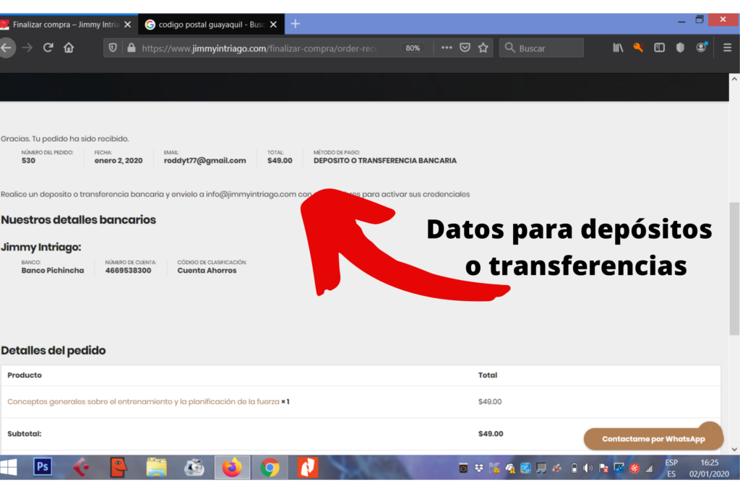740x493 pixels.
Task: Click Banco Pichincha bank name
Action: pos(52,271)
